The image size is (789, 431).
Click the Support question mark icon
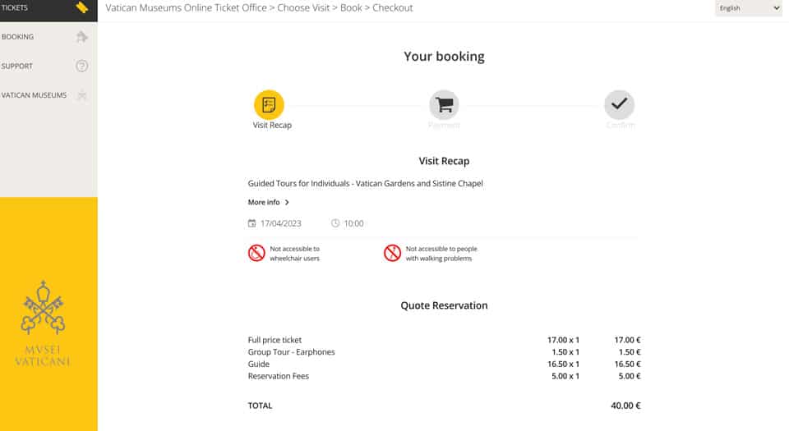pos(81,66)
